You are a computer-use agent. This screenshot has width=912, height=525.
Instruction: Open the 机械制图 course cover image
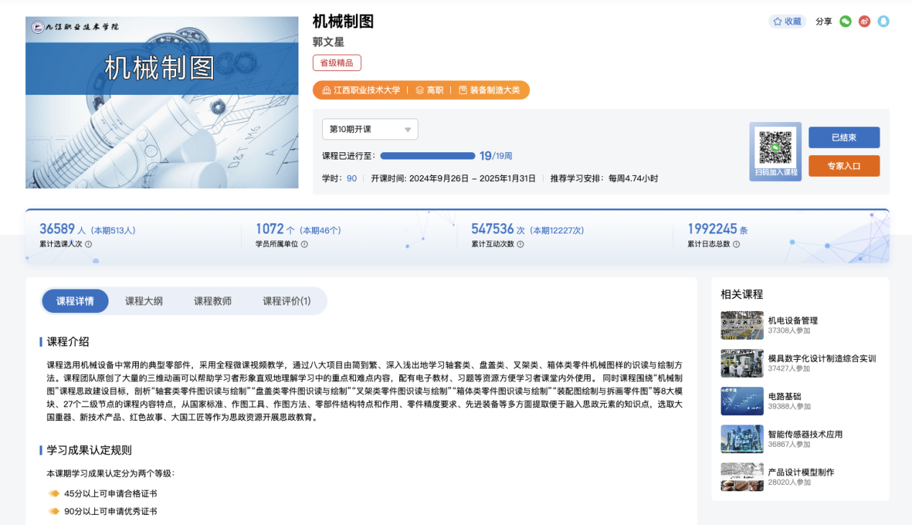tap(162, 102)
